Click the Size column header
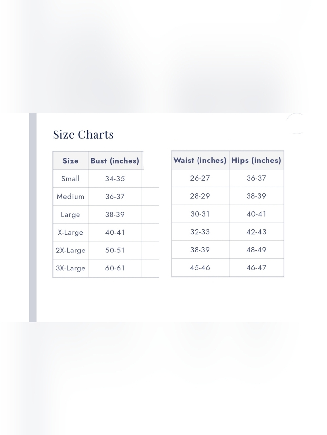Screen dimensions: 327x435 71,161
